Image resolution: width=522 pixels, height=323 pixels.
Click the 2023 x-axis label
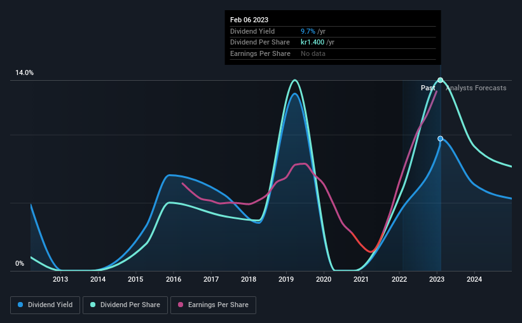click(437, 279)
